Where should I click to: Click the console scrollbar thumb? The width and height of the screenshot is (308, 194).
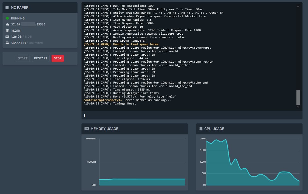tap(298, 97)
